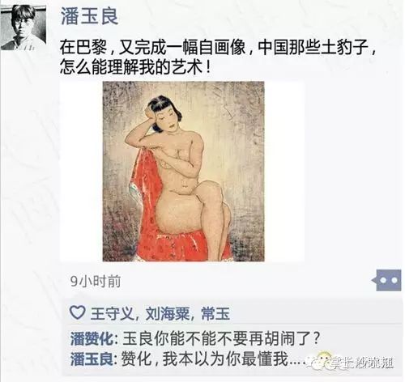Tap the 9小时前 timestamp
The width and height of the screenshot is (405, 382).
point(96,282)
